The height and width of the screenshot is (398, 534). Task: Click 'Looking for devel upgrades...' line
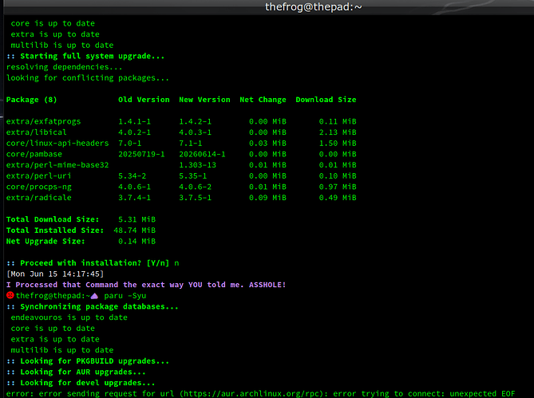pos(81,383)
